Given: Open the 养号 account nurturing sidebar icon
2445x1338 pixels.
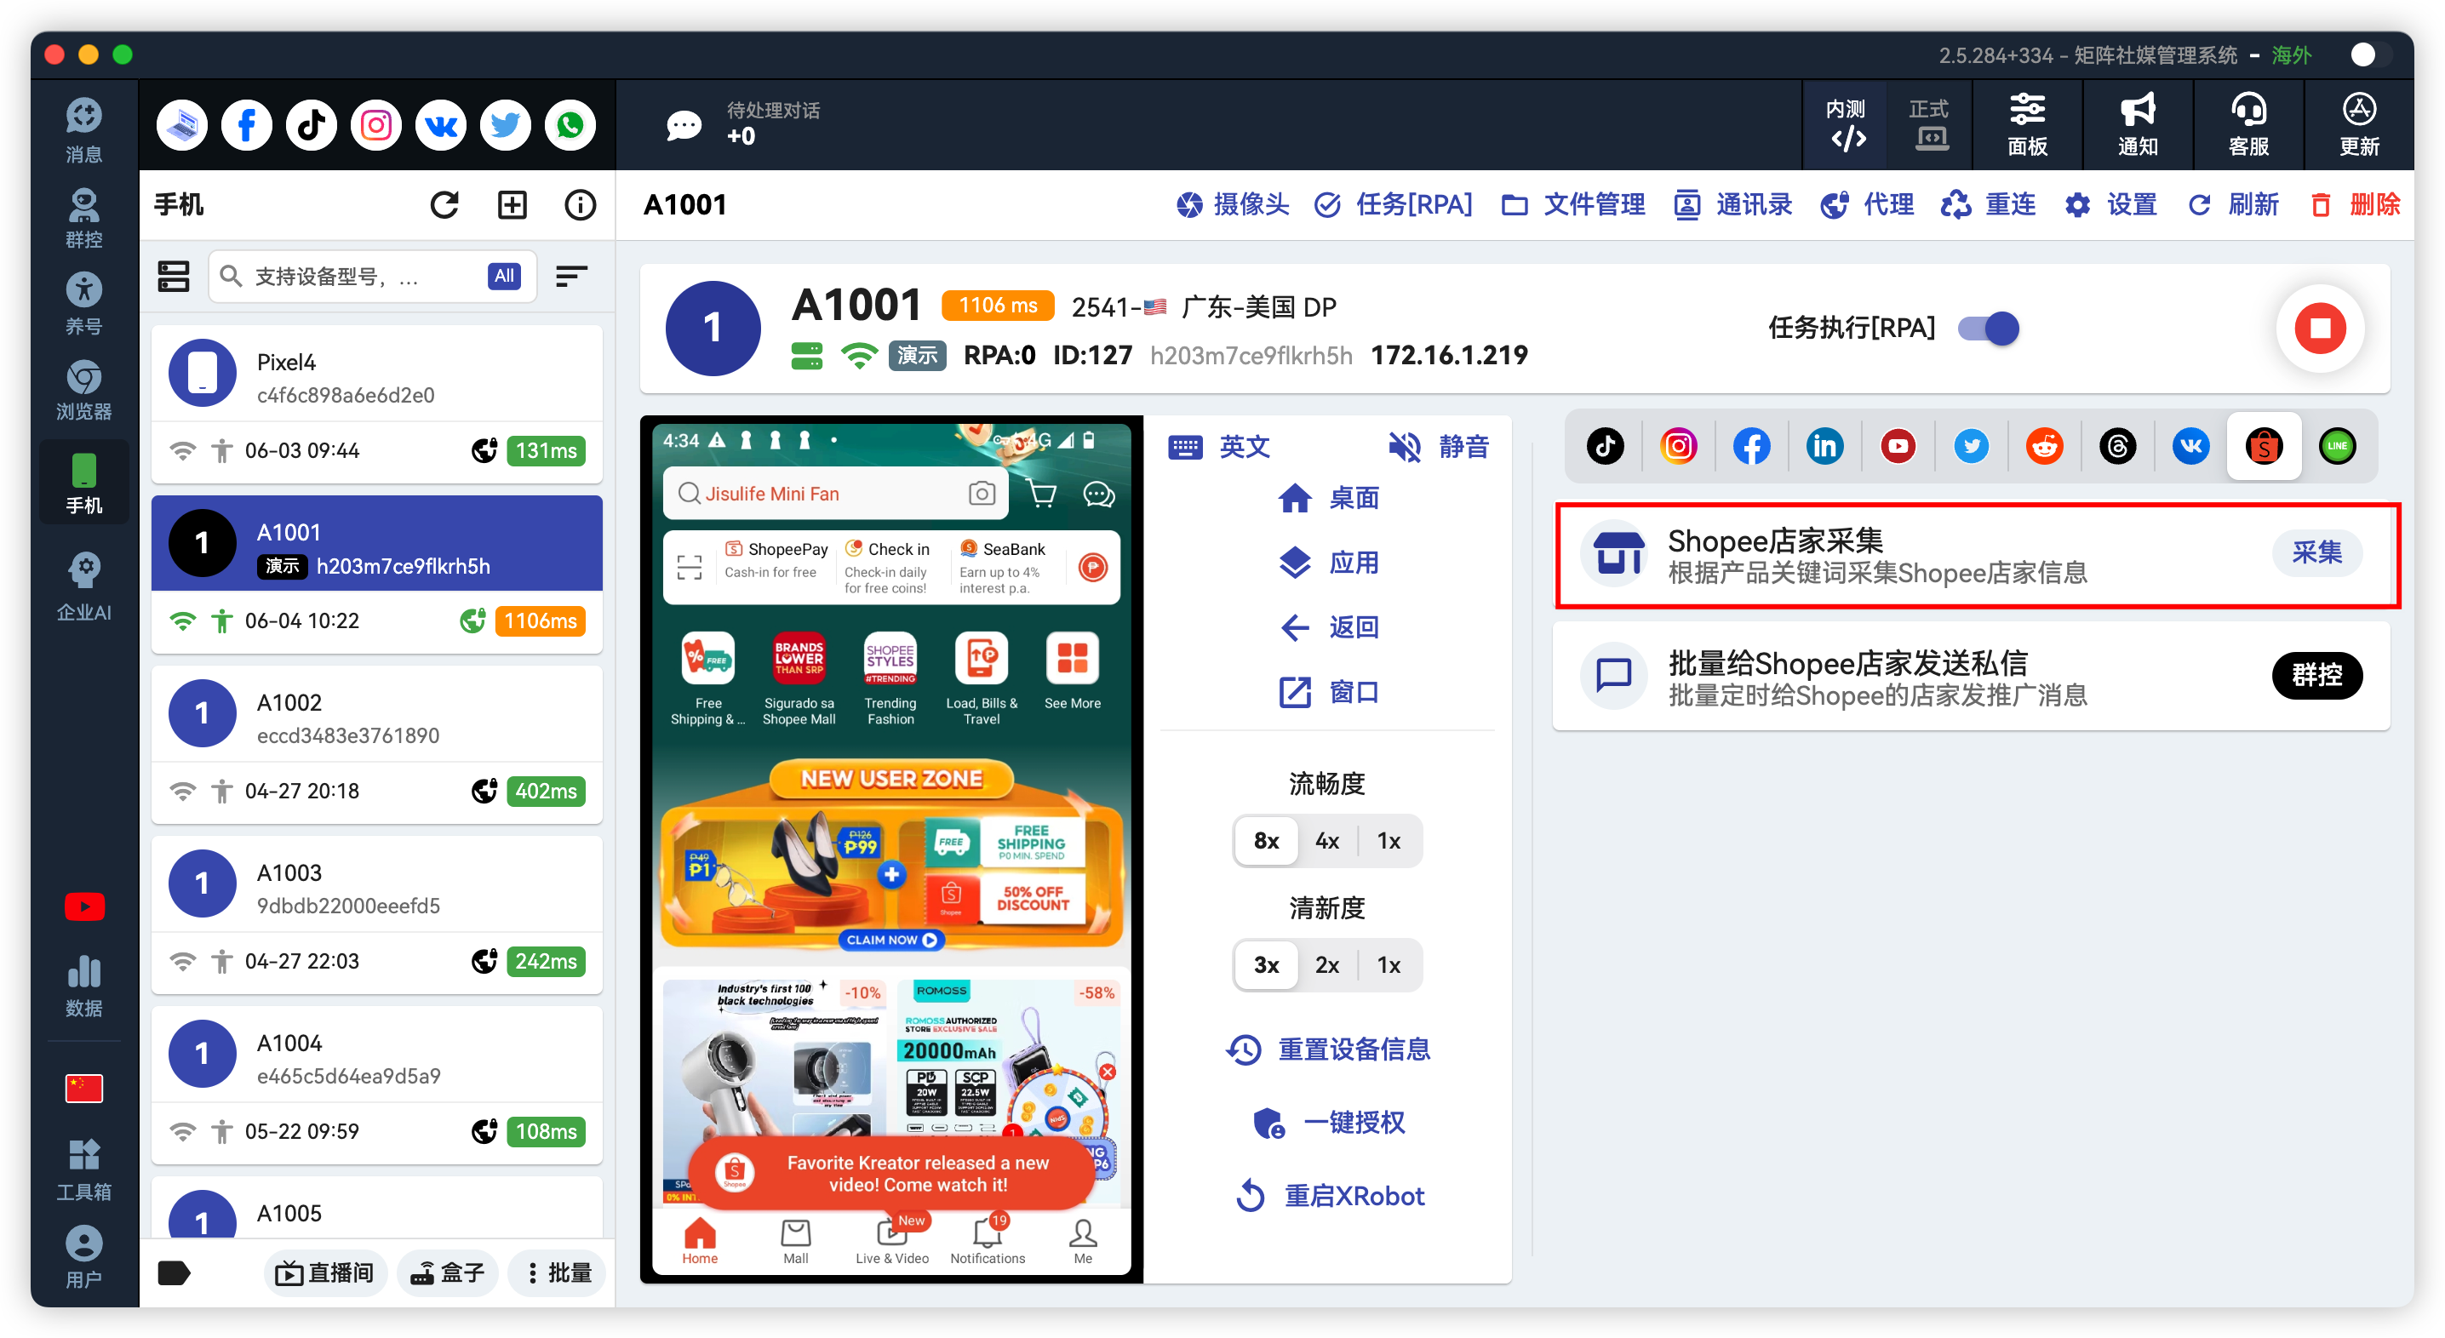Looking at the screenshot, I should point(83,304).
